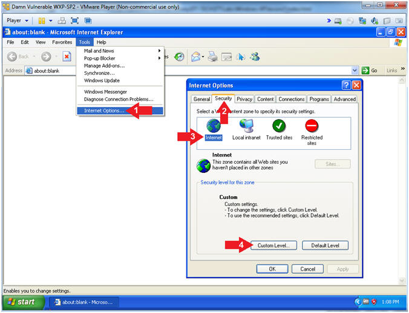Switch to the Privacy tab
The height and width of the screenshot is (313, 409).
(244, 99)
